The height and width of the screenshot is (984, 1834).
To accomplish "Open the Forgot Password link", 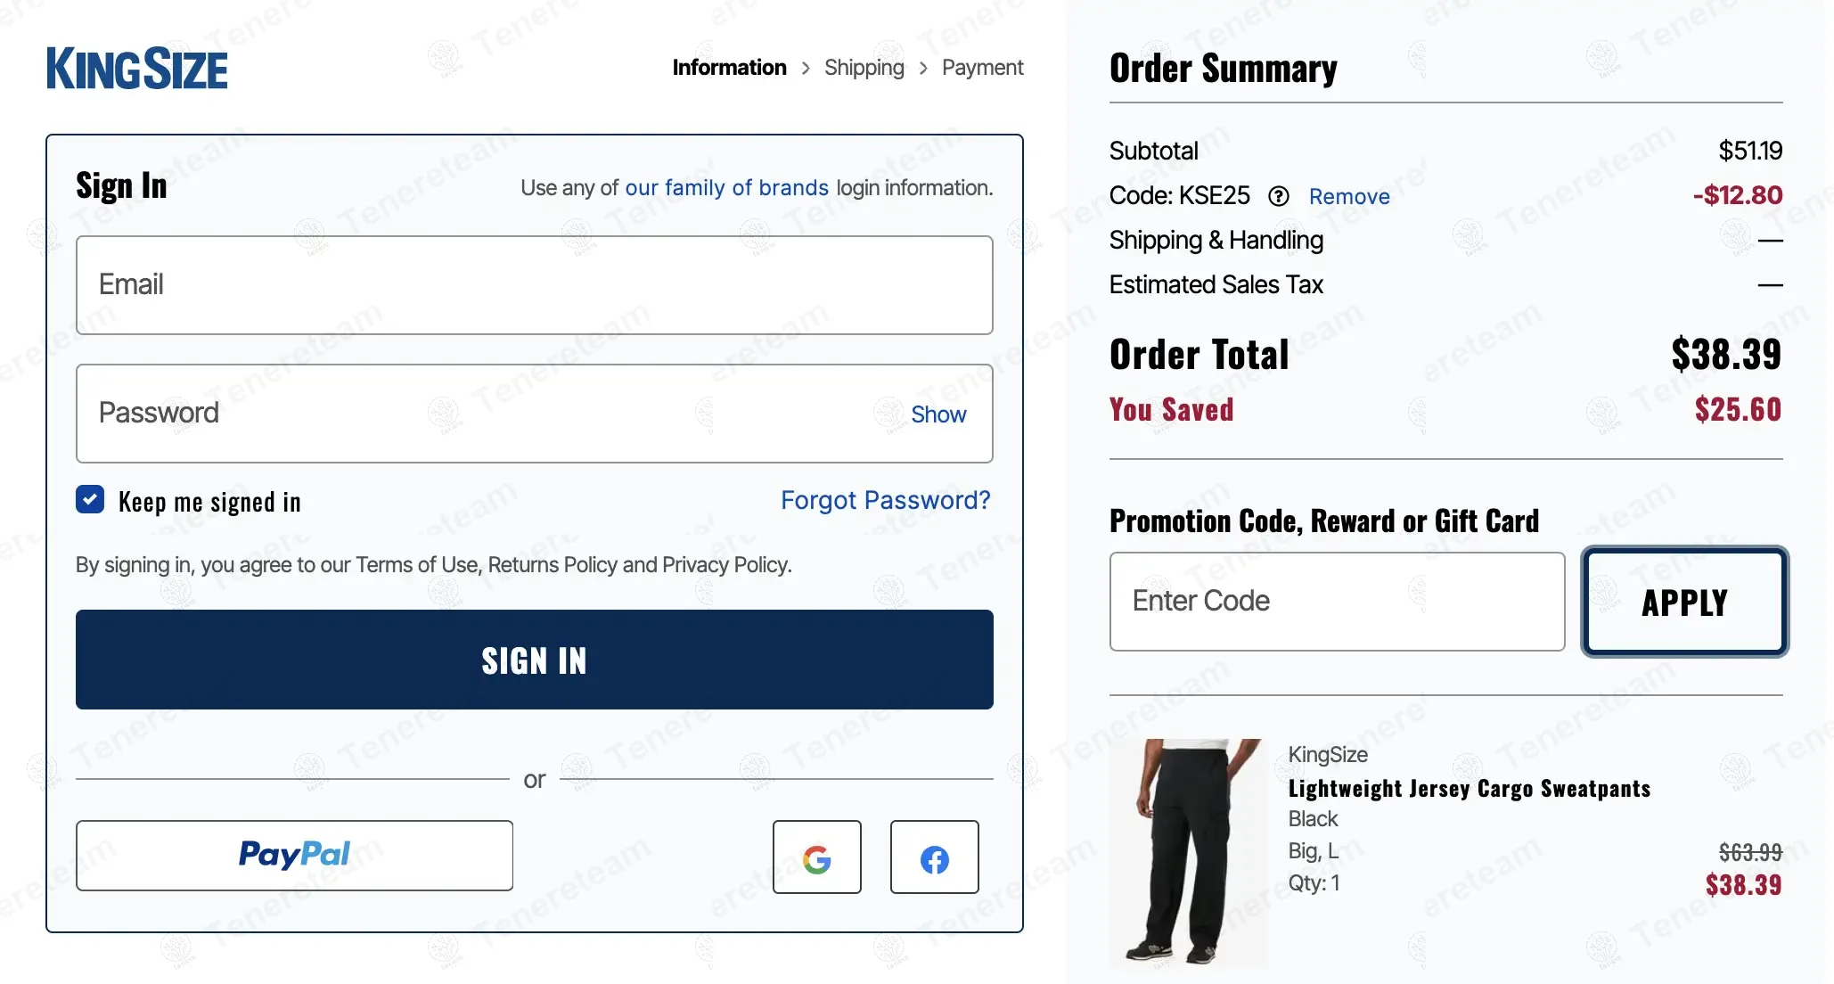I will (885, 500).
